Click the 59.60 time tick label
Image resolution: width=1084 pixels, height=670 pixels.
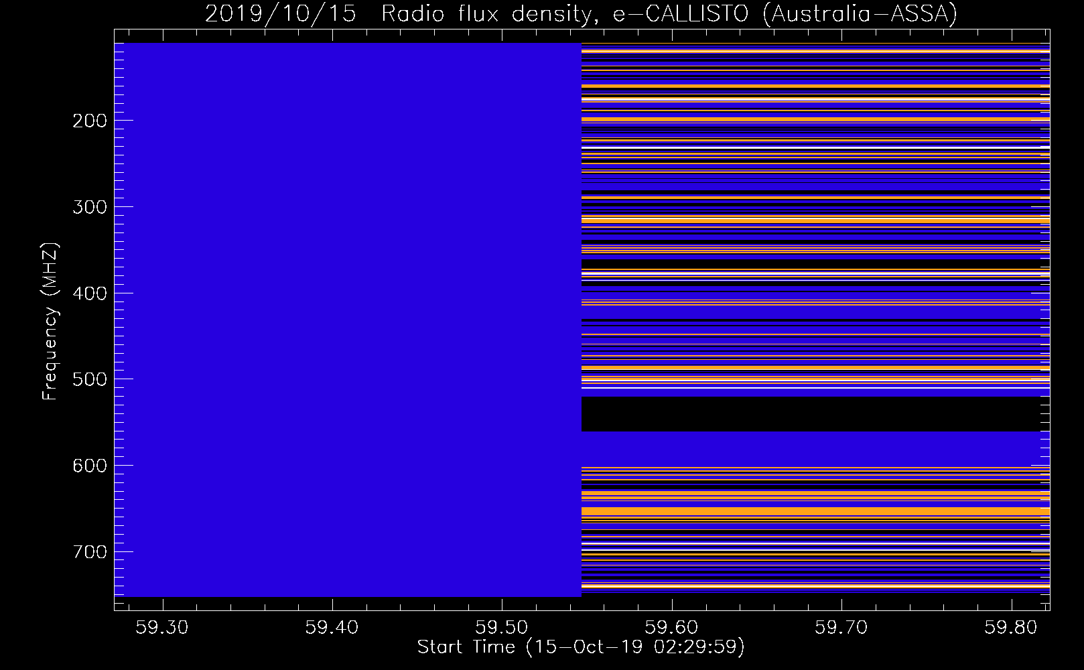point(671,628)
